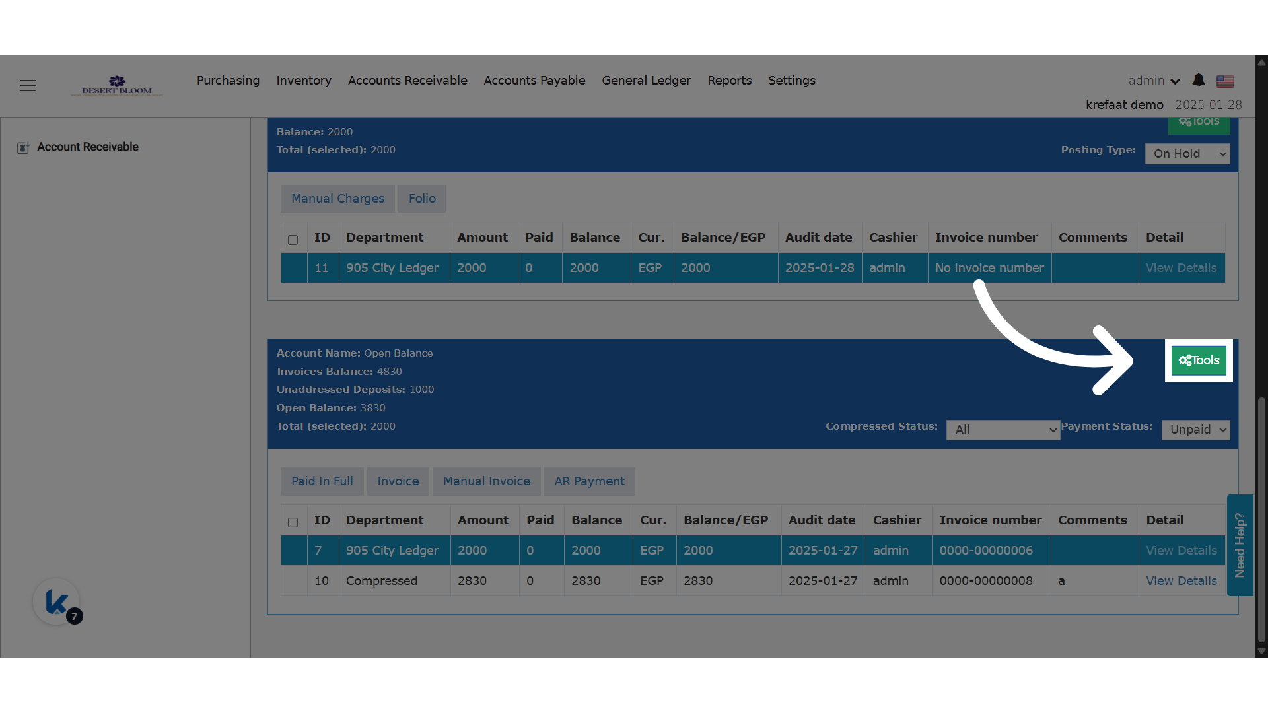Click the 'krefaat demo' property name
This screenshot has height=713, width=1268.
coord(1124,105)
